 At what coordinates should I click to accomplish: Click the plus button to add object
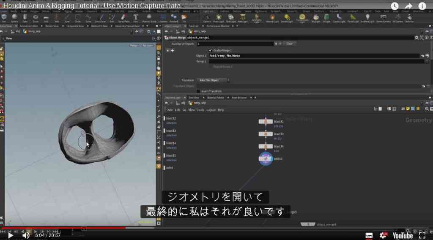tap(173, 51)
